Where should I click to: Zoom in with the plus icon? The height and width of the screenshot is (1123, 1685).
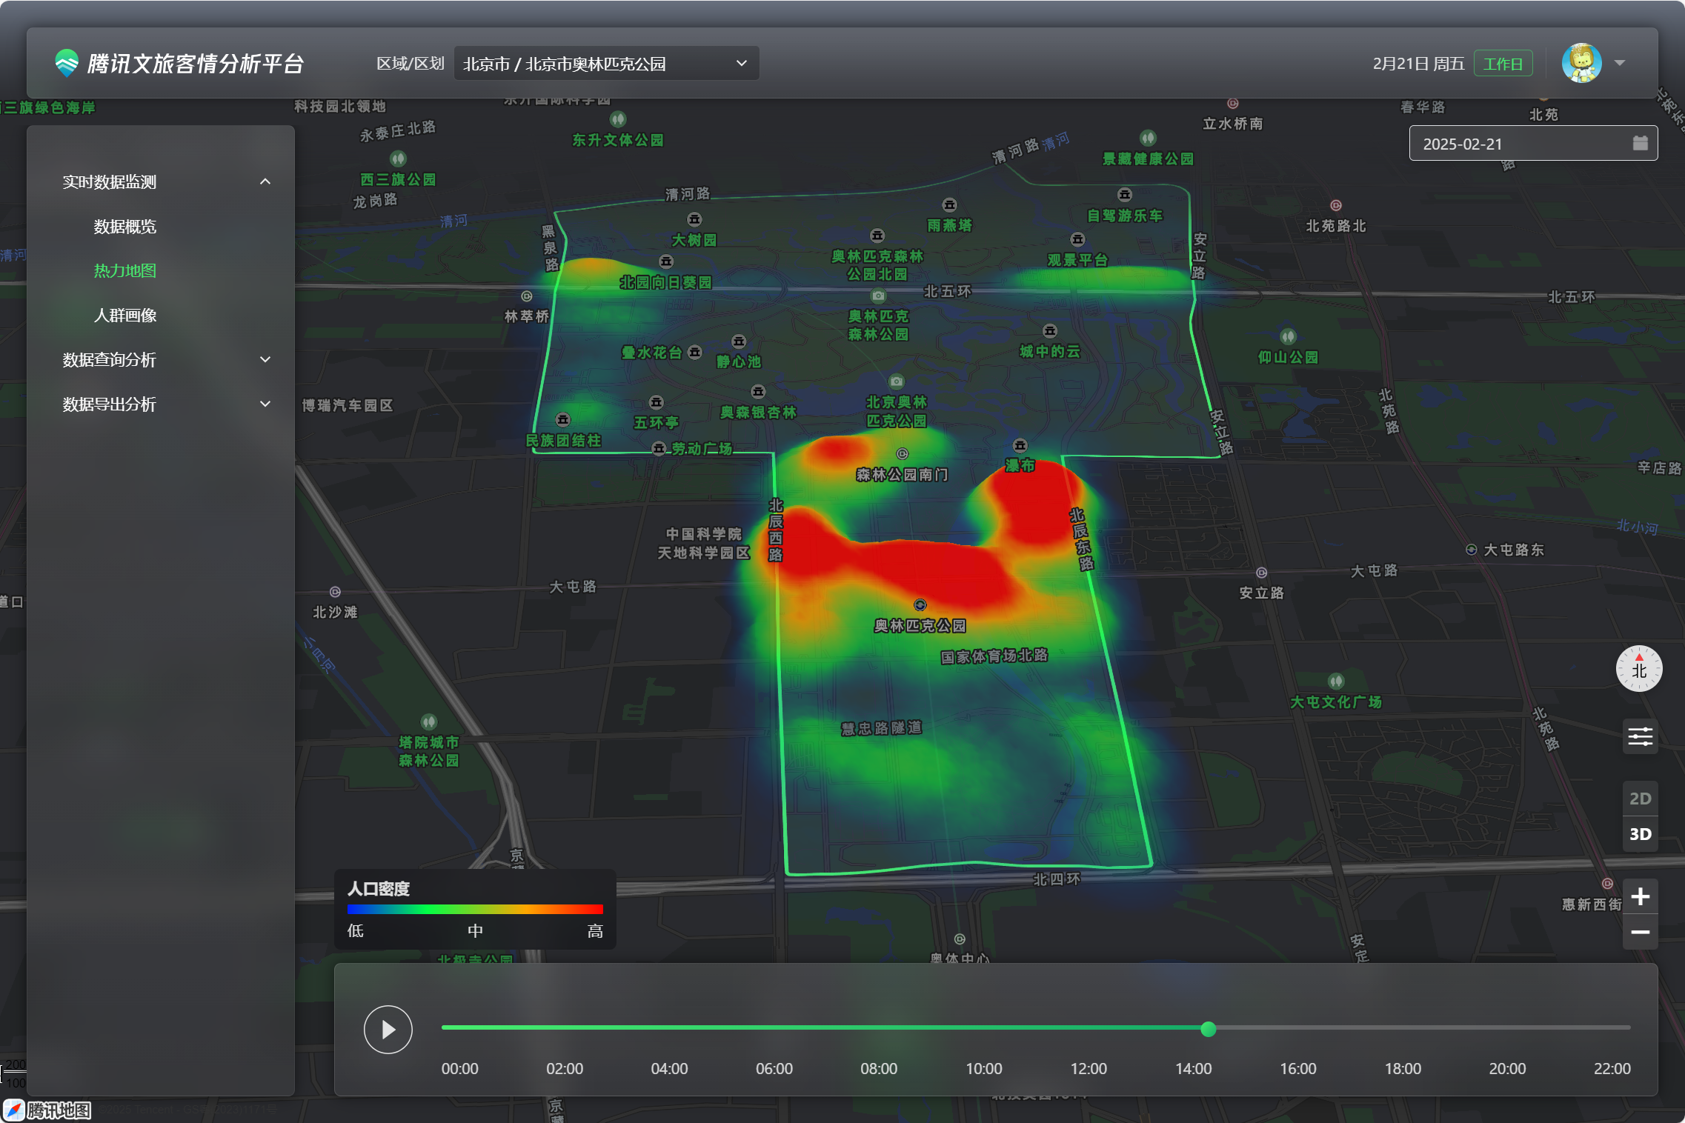click(x=1640, y=896)
